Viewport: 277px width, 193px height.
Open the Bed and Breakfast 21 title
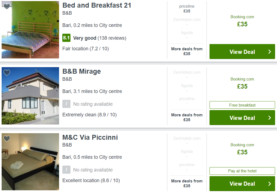(x=97, y=5)
